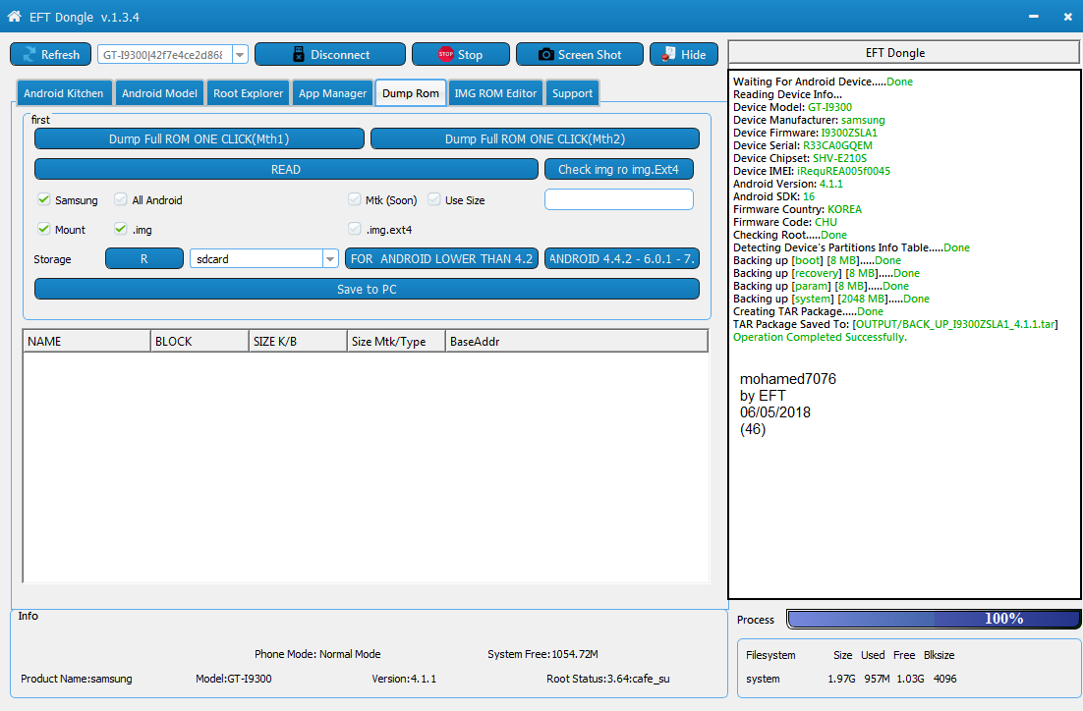1083x711 pixels.
Task: Click the 'Firmware Country: KOREA' log line
Action: [x=797, y=209]
